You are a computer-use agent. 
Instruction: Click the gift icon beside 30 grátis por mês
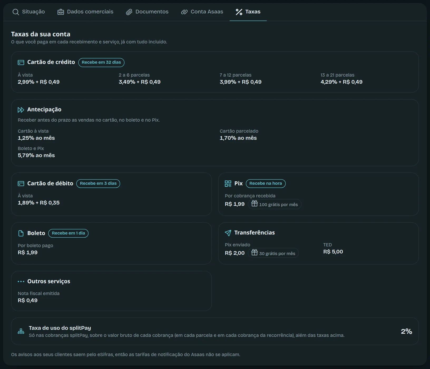(254, 252)
